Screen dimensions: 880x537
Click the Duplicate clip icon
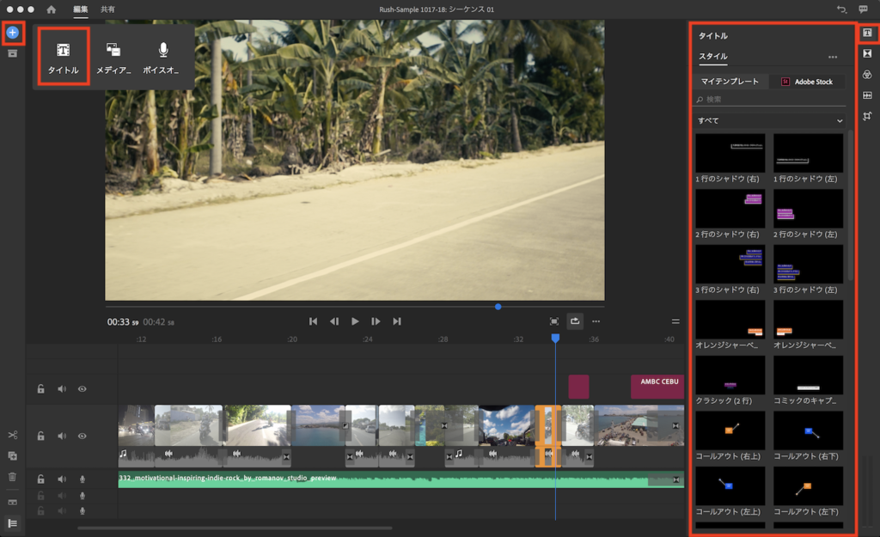tap(12, 456)
